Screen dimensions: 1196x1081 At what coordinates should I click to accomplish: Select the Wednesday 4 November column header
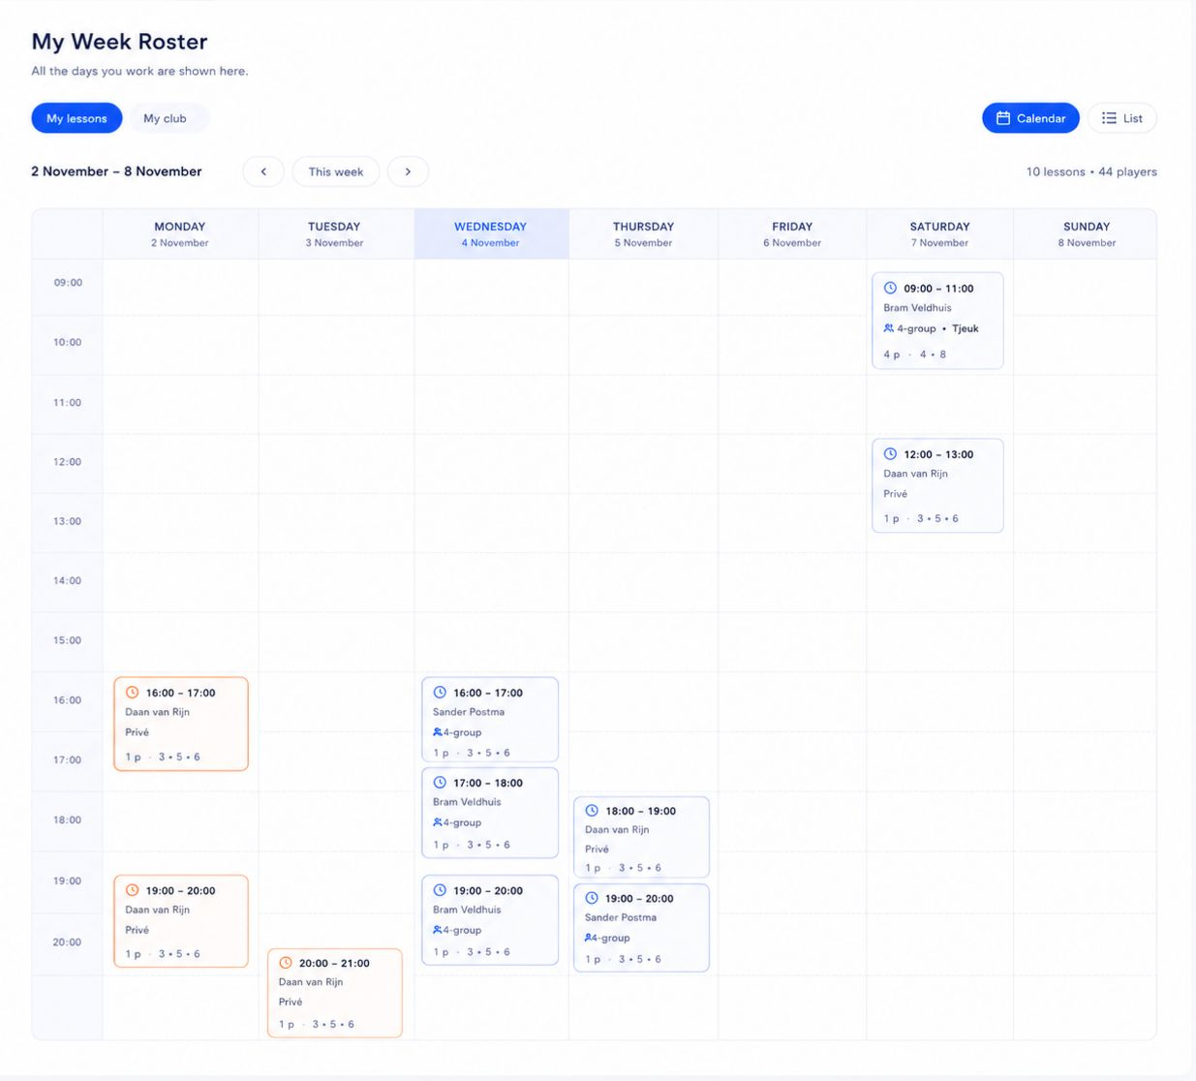[491, 234]
